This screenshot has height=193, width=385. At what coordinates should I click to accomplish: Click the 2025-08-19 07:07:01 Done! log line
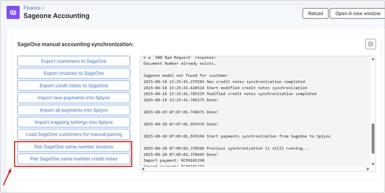(x=181, y=112)
